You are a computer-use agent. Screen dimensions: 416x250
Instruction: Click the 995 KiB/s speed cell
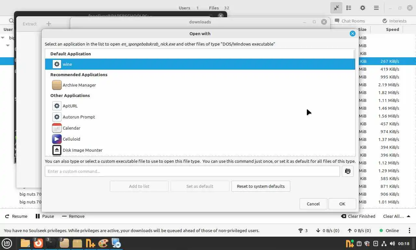tap(390, 77)
